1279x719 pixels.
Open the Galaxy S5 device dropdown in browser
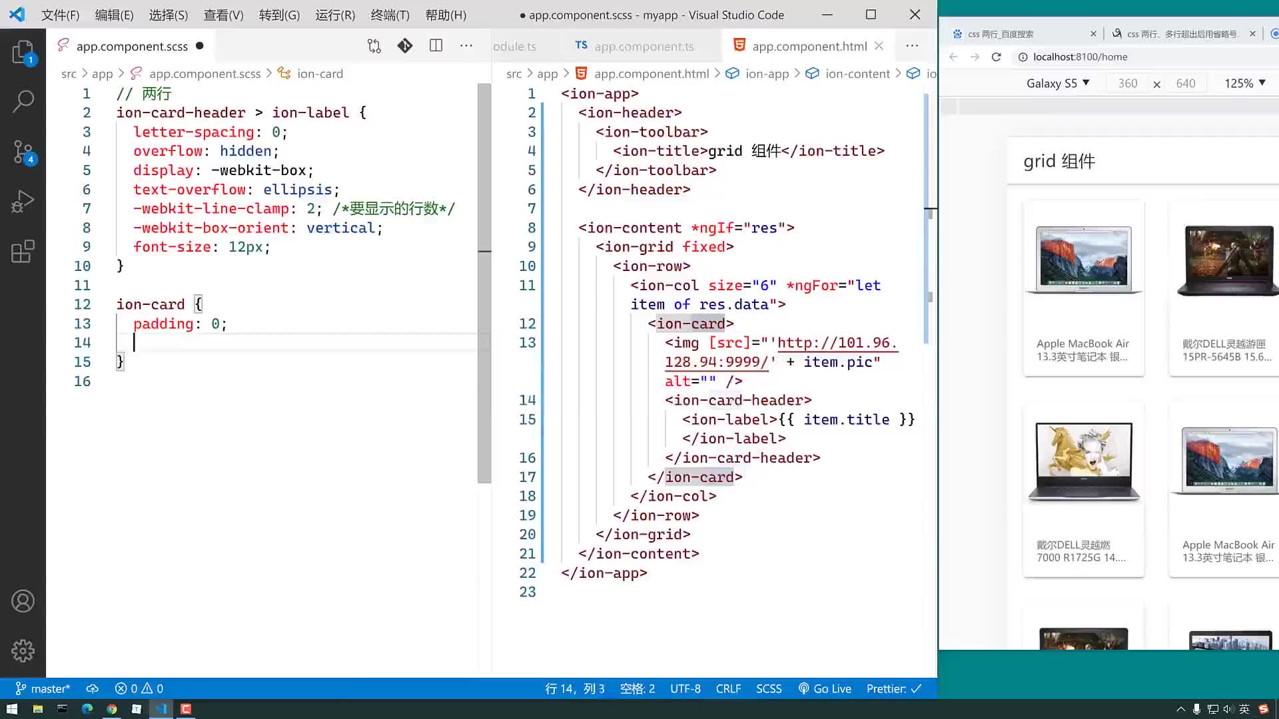[x=1058, y=83]
